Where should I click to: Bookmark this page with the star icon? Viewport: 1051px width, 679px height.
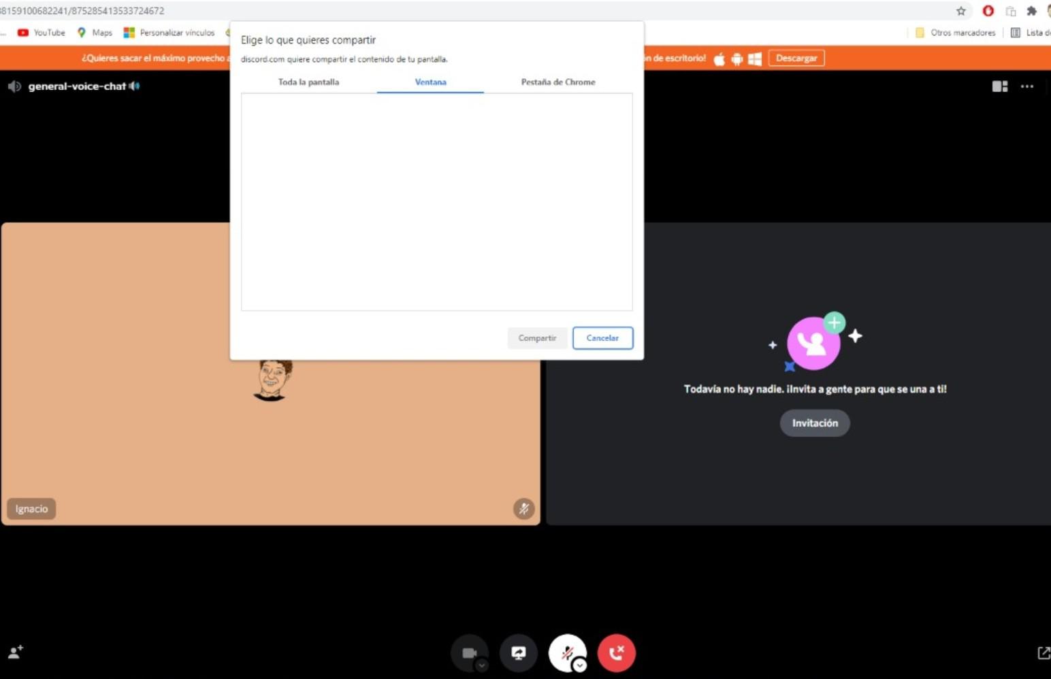click(x=961, y=11)
